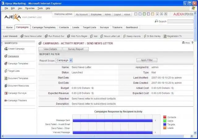Select first white theme color swatch
Viewport: 198px width, 139px height.
136,14
